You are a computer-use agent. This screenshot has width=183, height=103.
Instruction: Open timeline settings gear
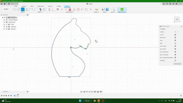click(181, 96)
